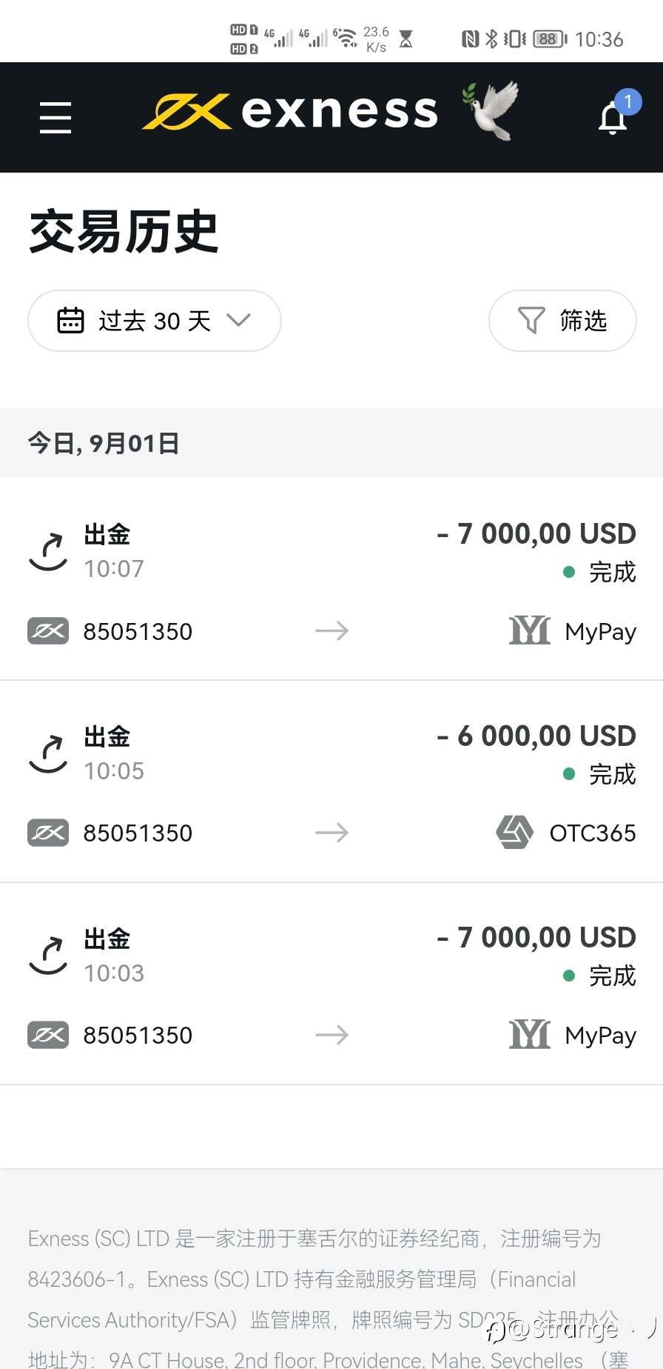This screenshot has width=663, height=1369.
Task: Click MyPay icon on 10:07 withdrawal
Action: pyautogui.click(x=529, y=630)
